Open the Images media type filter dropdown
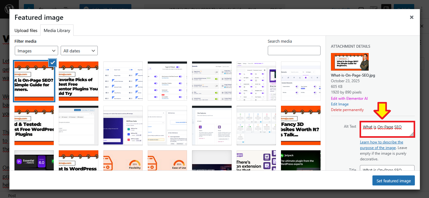The height and width of the screenshot is (198, 429). [36, 51]
